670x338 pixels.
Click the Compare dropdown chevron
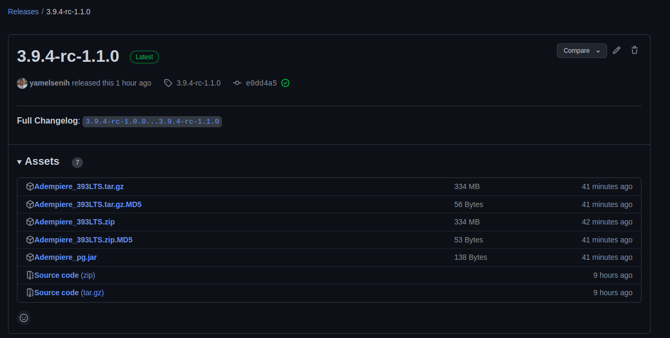point(598,51)
